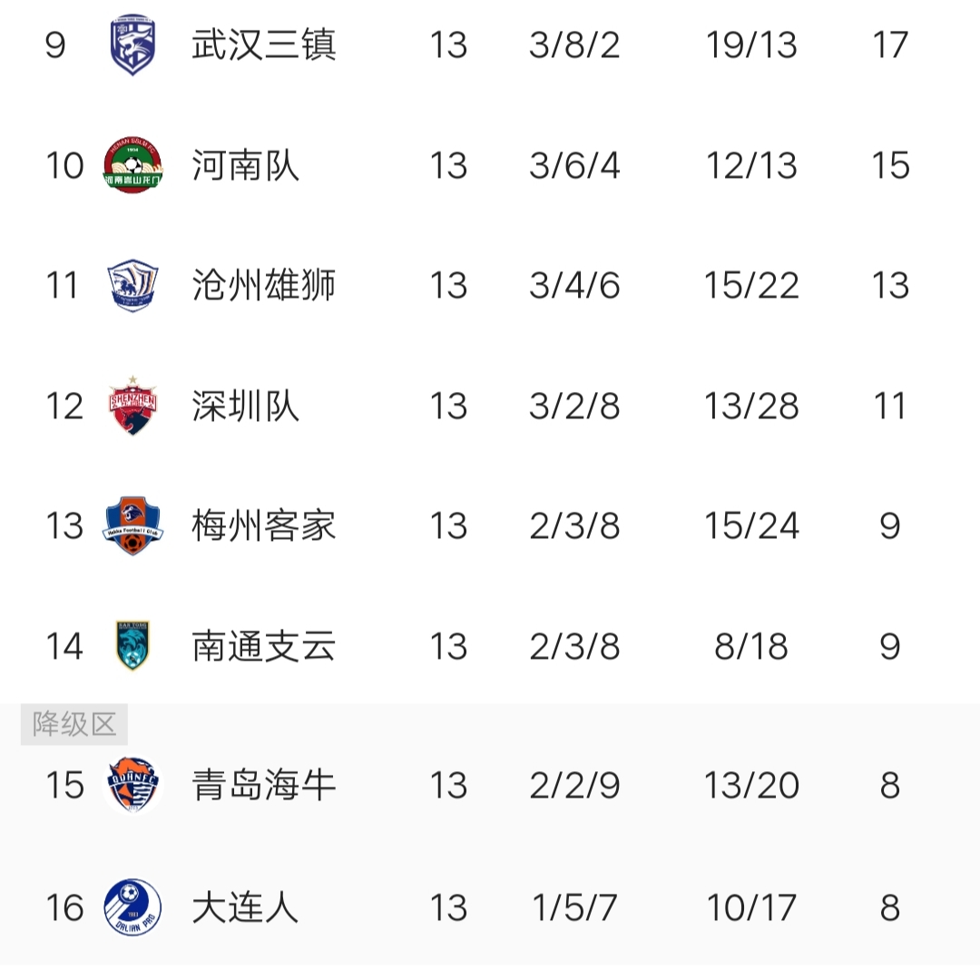Click the 13/28 goals figure for 深圳队

pyautogui.click(x=751, y=406)
